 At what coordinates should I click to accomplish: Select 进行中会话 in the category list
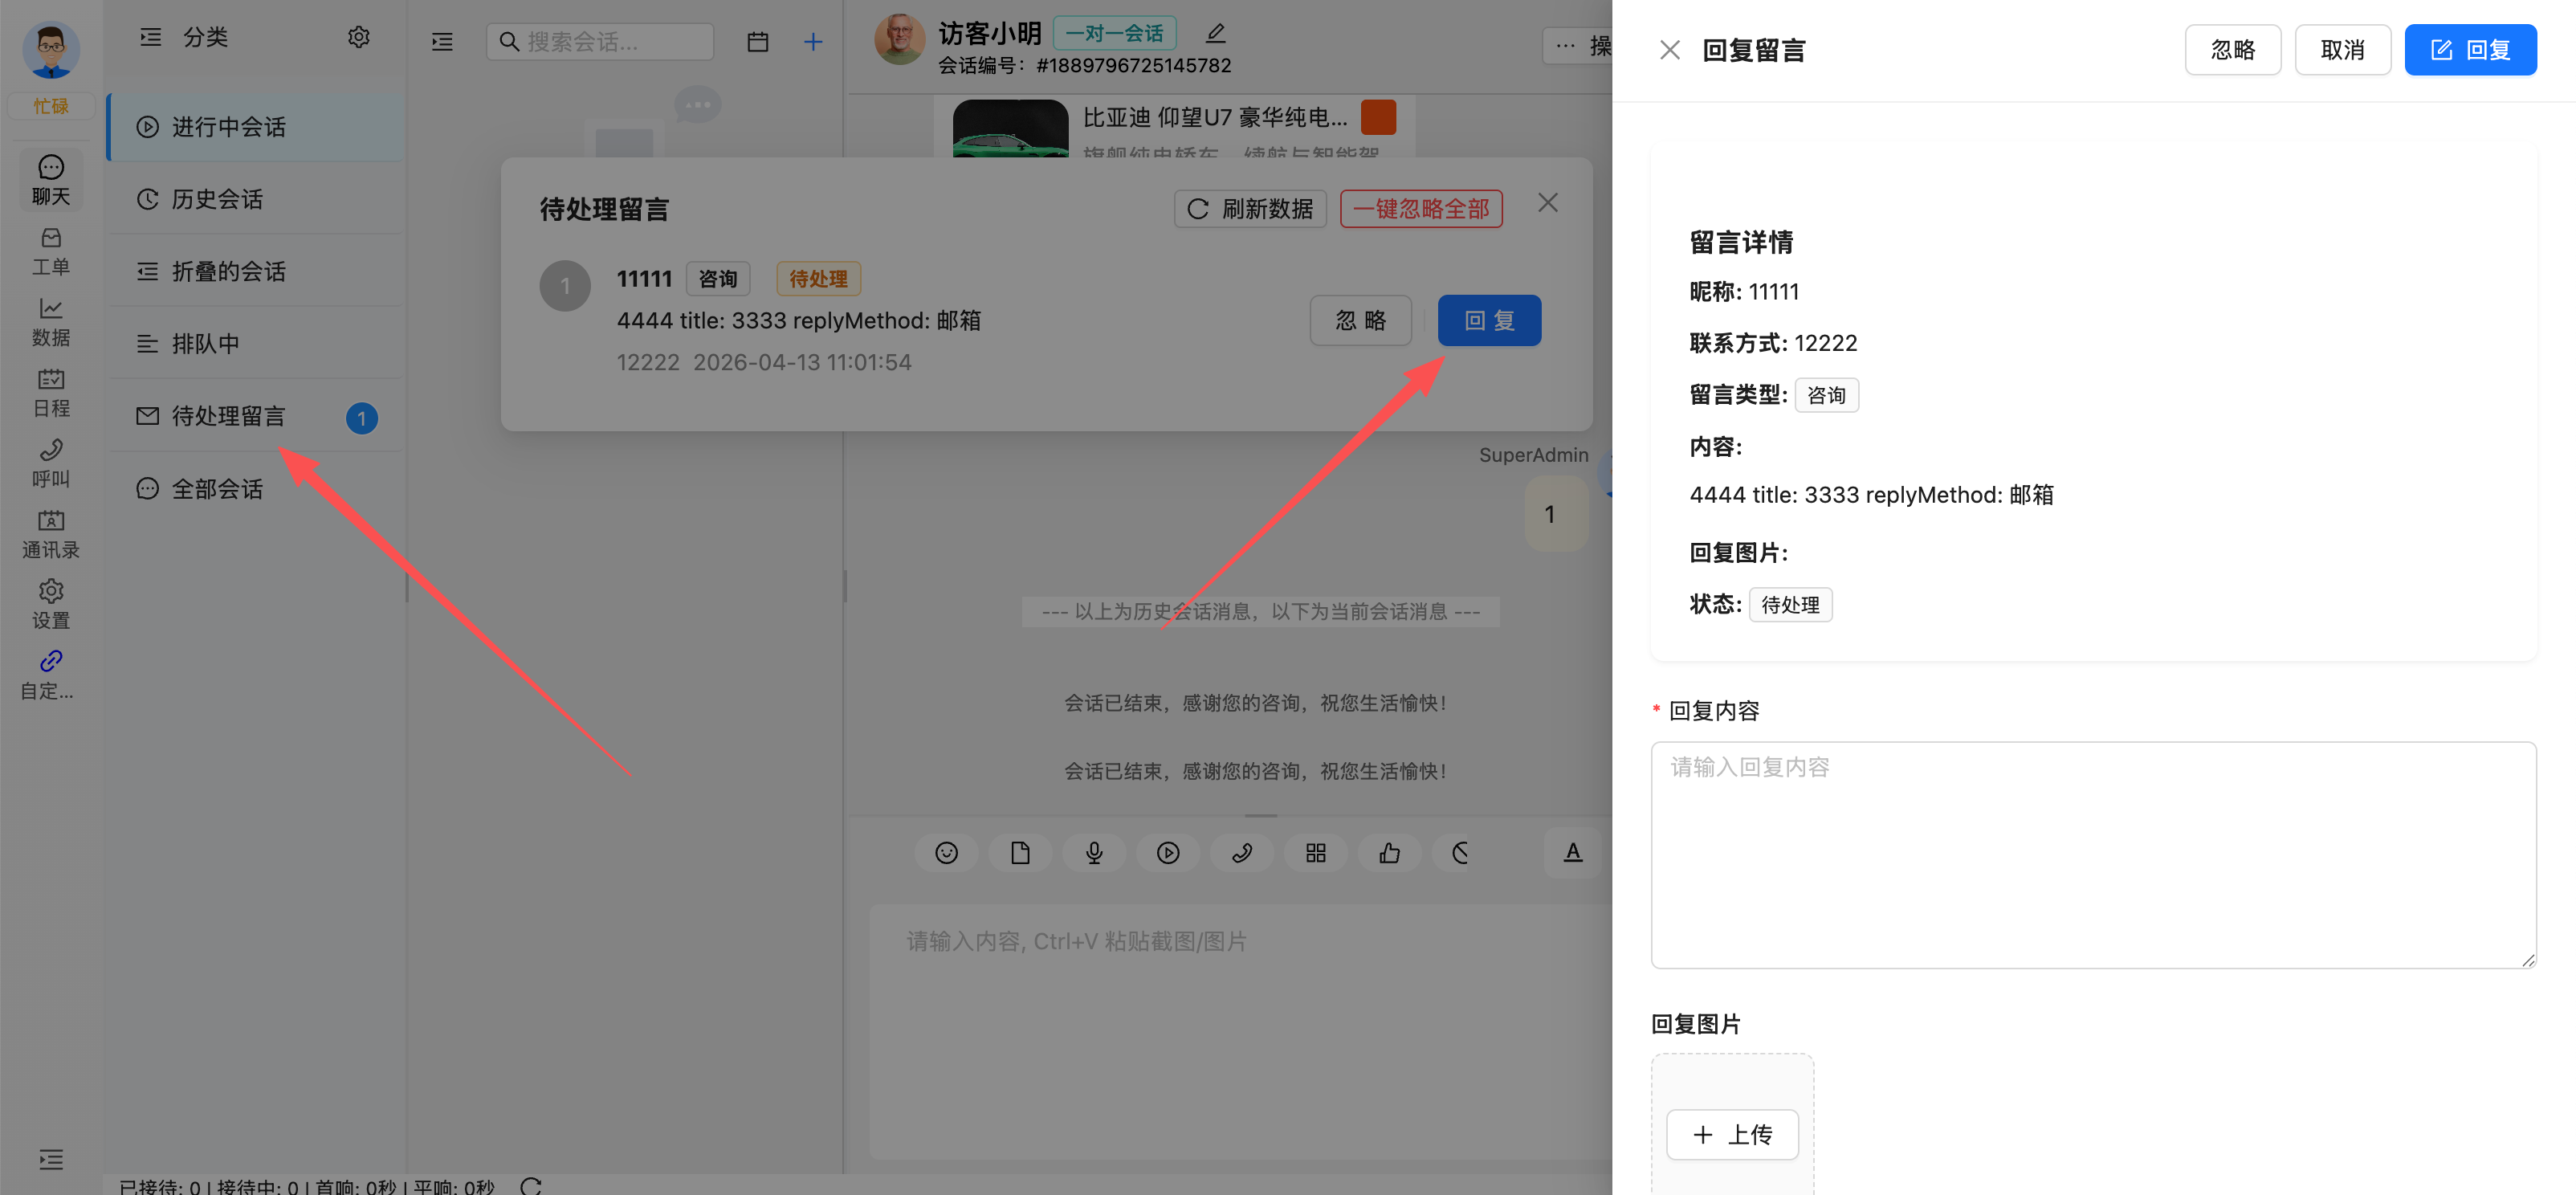(x=256, y=127)
